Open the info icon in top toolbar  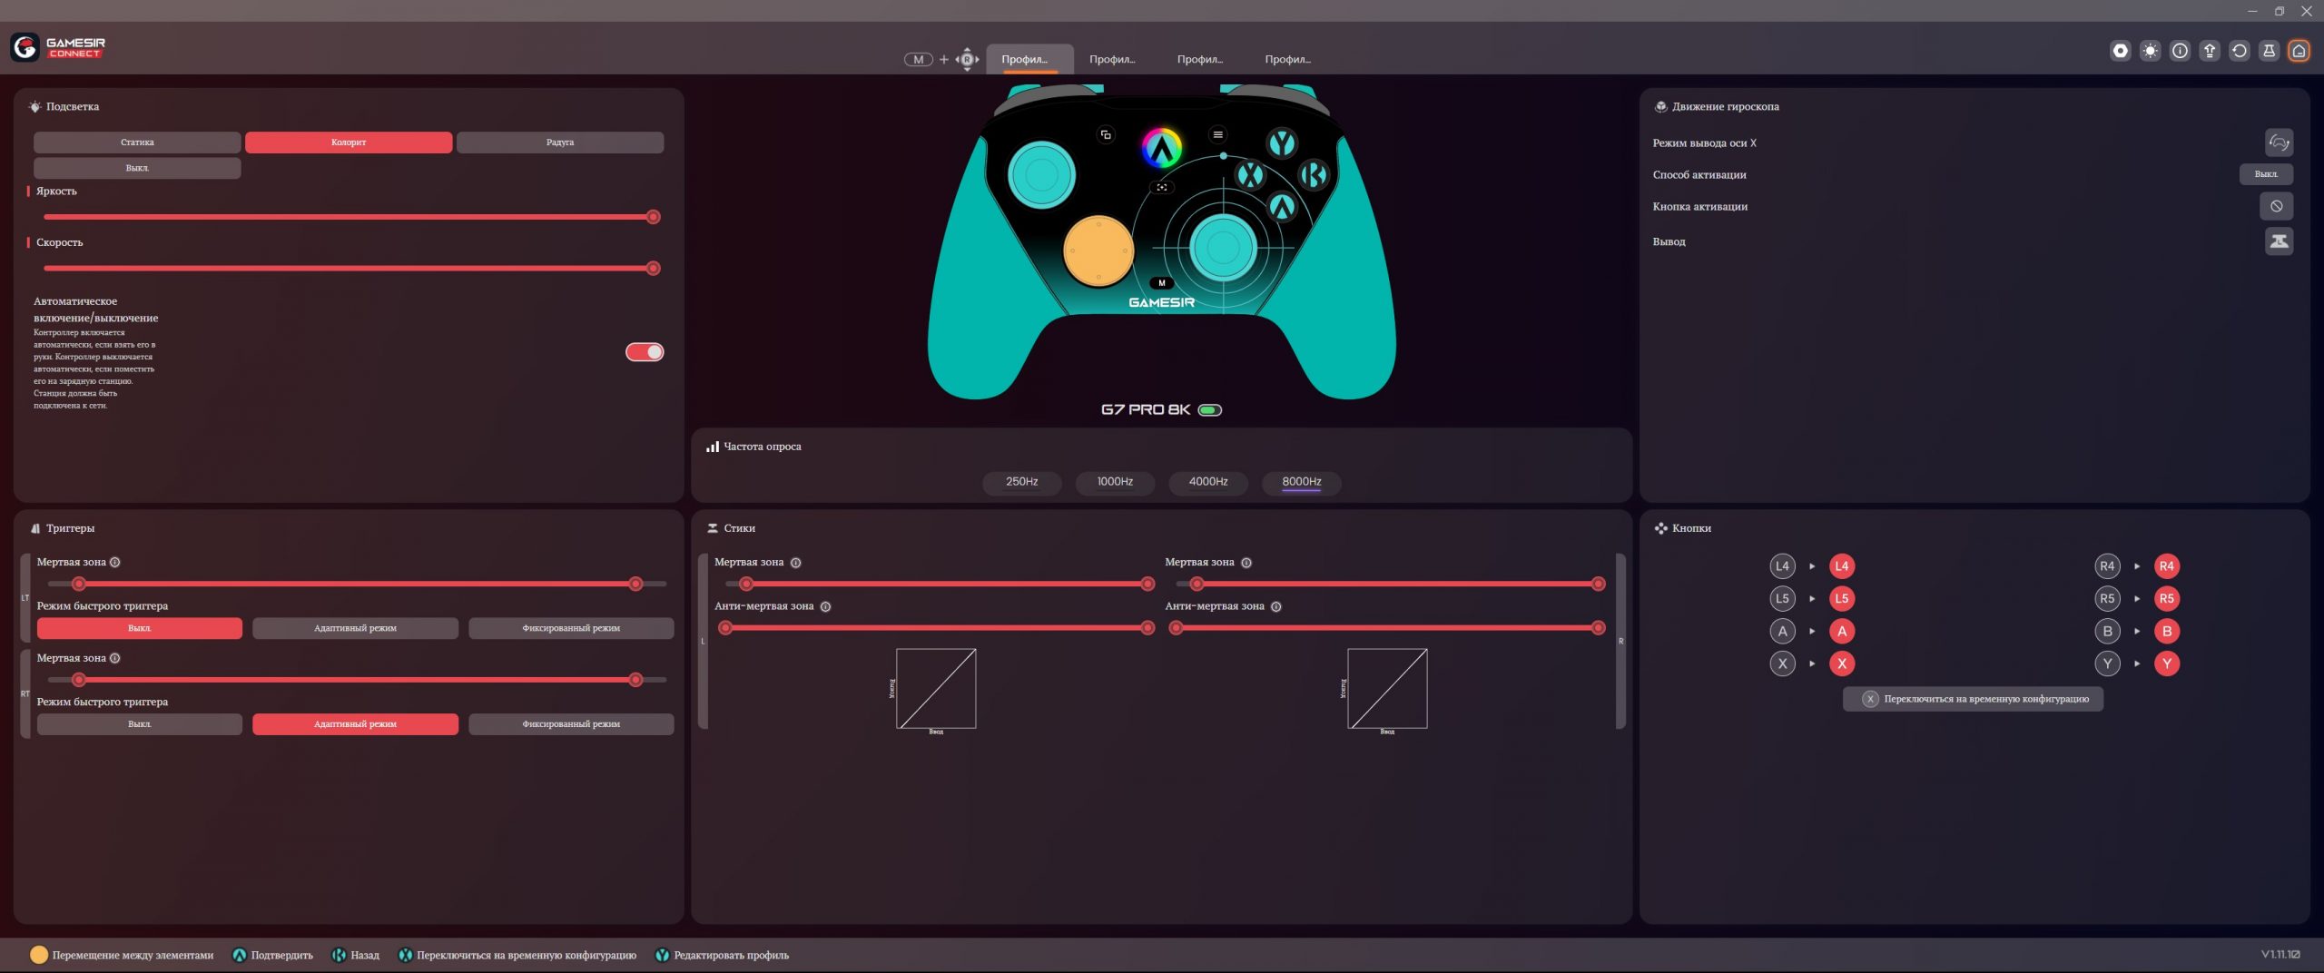(x=2180, y=51)
